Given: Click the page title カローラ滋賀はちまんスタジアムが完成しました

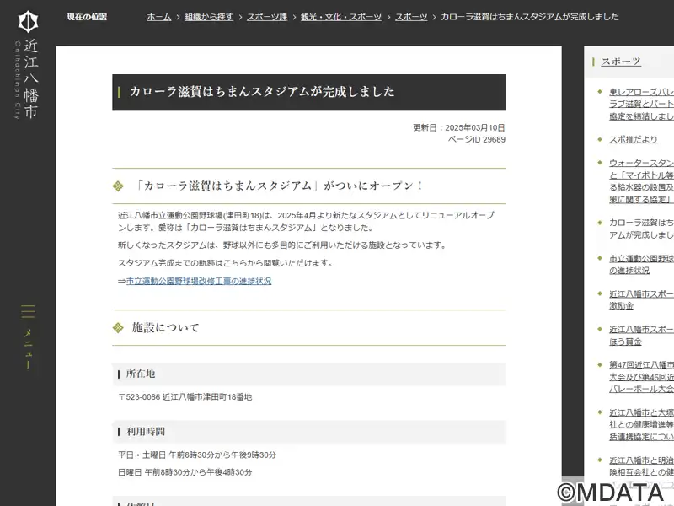Looking at the screenshot, I should (x=262, y=92).
